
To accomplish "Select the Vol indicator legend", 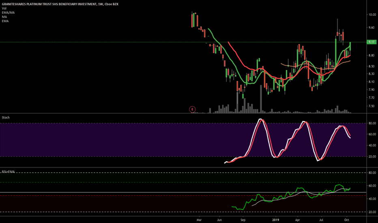I will pos(4,9).
